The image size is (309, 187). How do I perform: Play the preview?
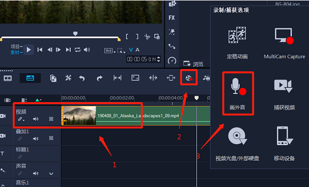point(28,50)
